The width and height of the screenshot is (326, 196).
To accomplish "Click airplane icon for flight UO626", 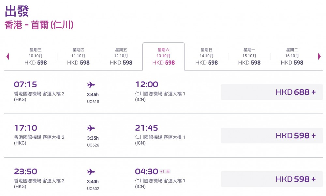I will [91, 128].
